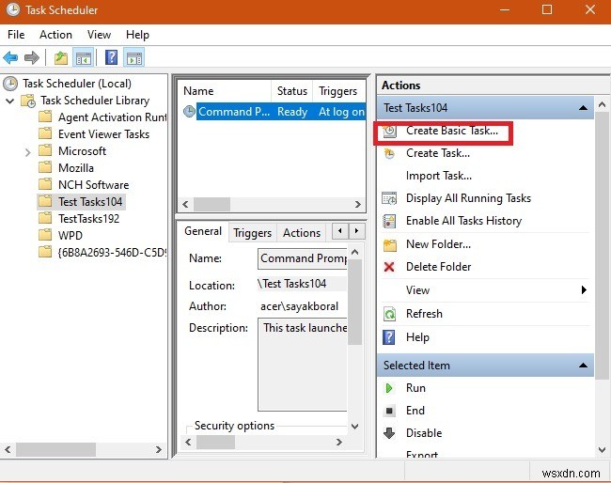Collapse the Selected Item actions section
611x483 pixels.
coord(583,366)
